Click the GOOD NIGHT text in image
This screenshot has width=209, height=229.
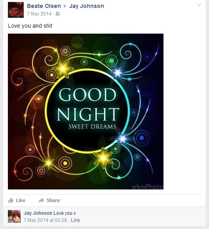coord(88,104)
